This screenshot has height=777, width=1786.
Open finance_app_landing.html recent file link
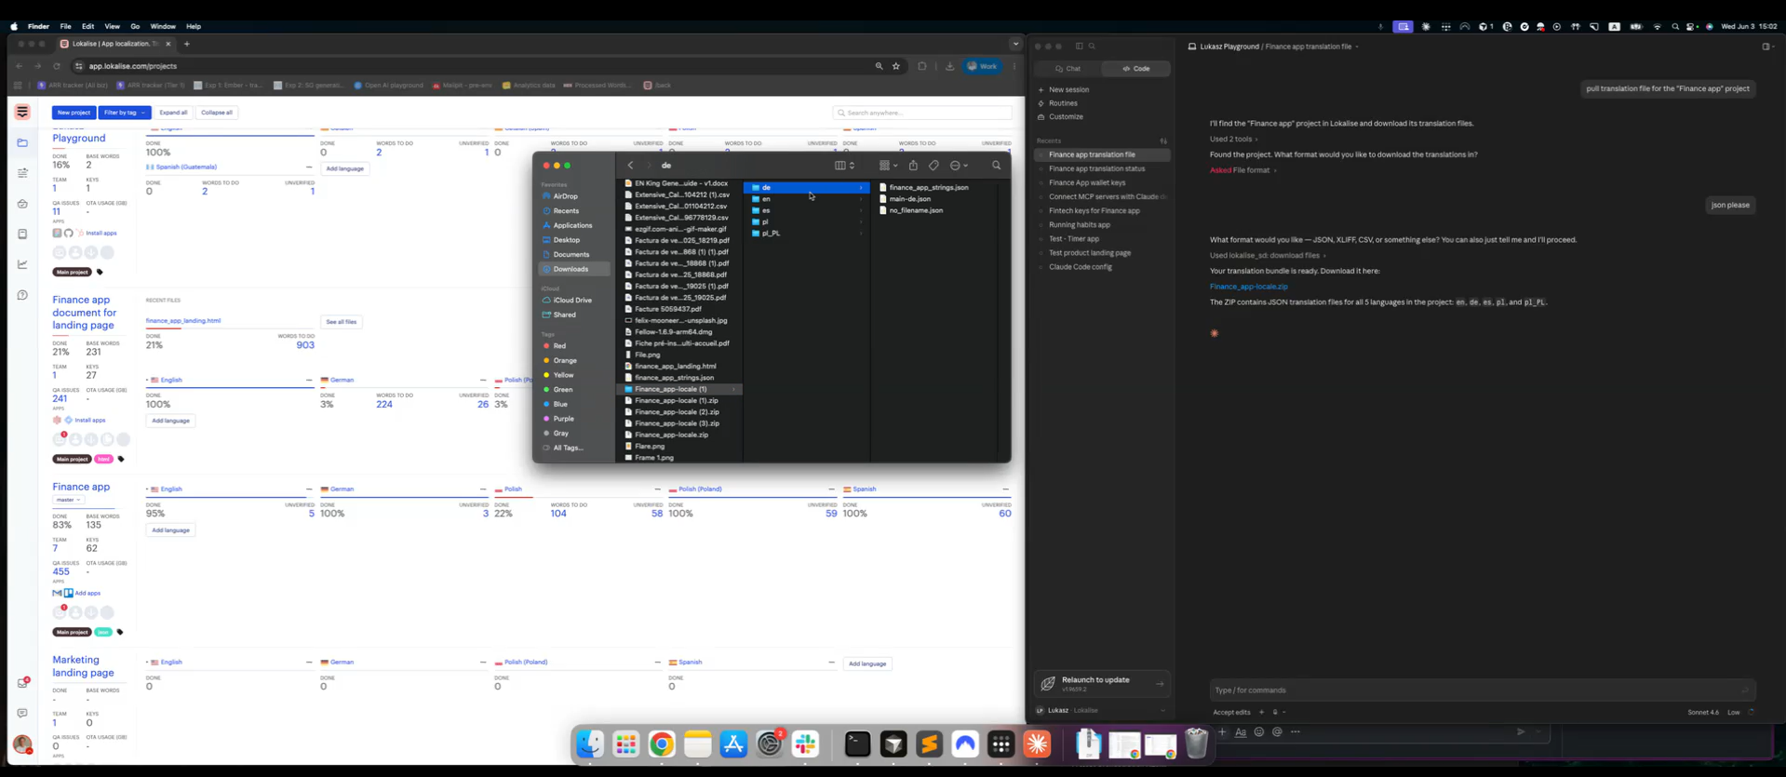[183, 321]
